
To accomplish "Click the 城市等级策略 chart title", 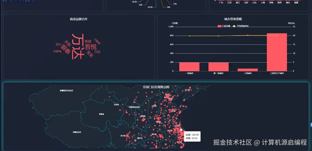I will coord(233,19).
